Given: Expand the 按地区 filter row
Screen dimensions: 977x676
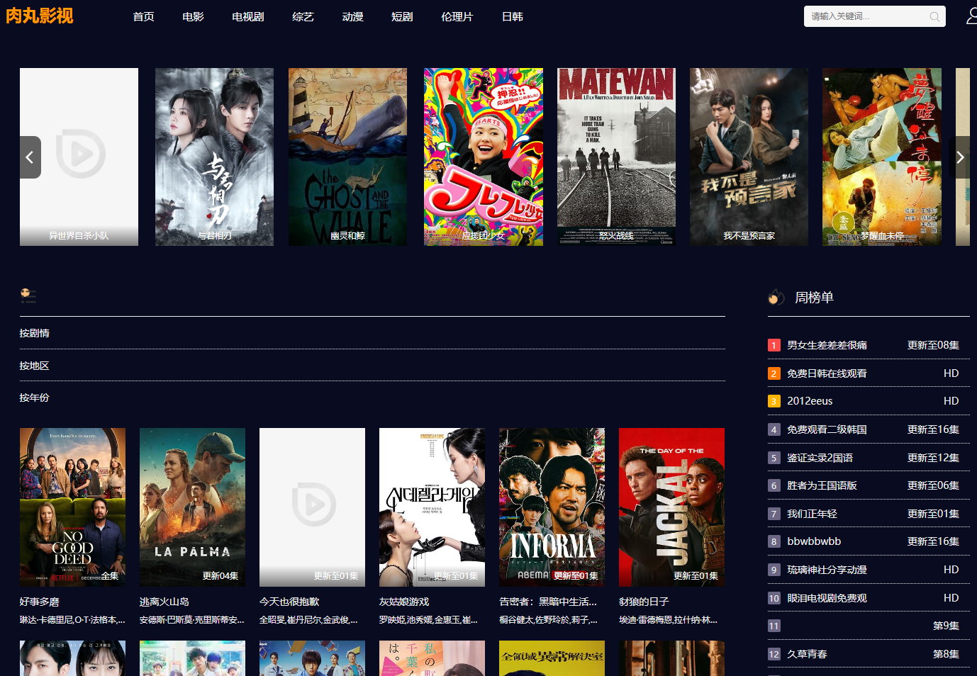Looking at the screenshot, I should click(372, 366).
